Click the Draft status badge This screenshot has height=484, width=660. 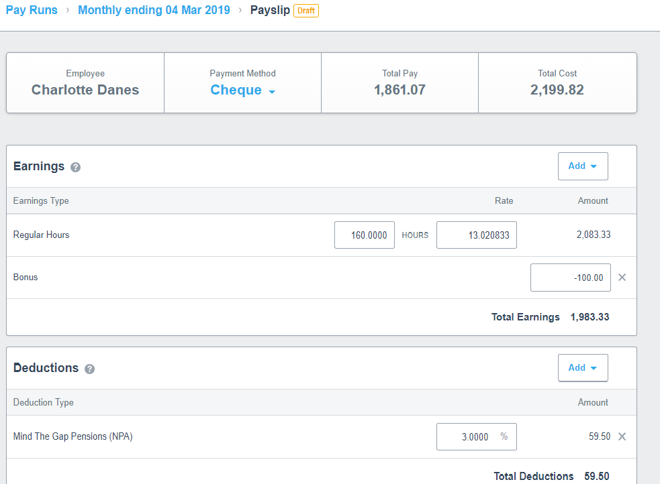tap(306, 11)
